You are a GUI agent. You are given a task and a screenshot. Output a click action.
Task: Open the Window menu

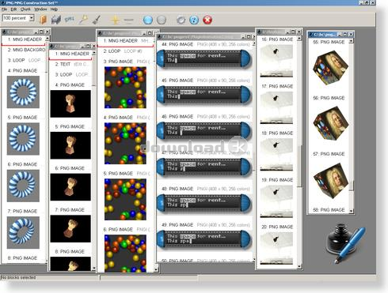coord(40,9)
